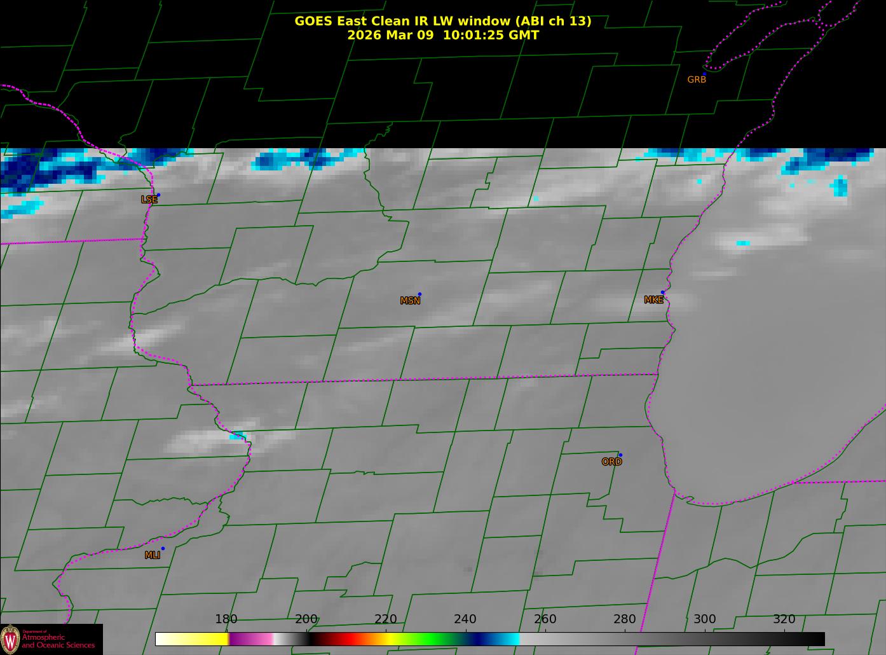Click the blue station dot at LSE
Screen dimensions: 886x655
click(x=159, y=195)
